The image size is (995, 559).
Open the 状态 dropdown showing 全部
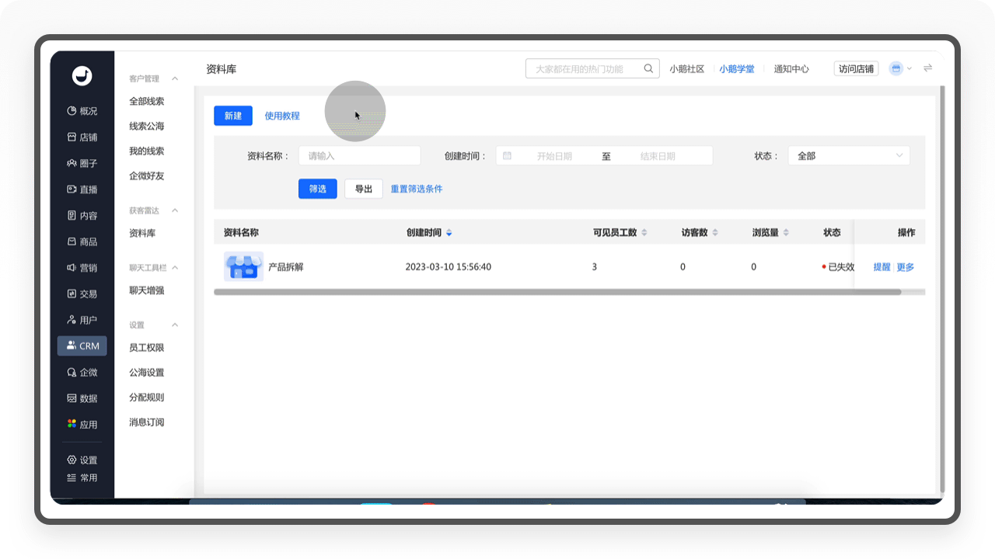(x=848, y=155)
